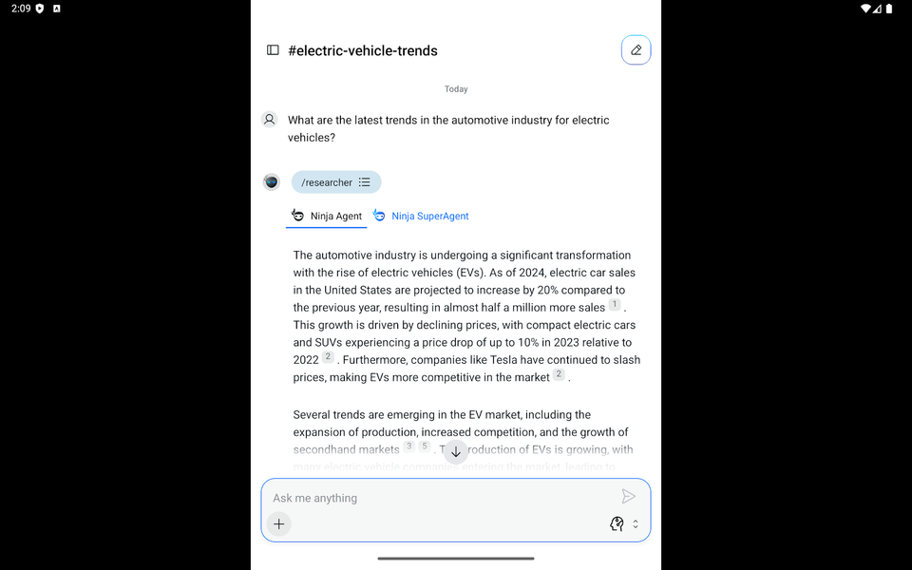Viewport: 912px width, 570px height.
Task: Jump to bottom with the down arrow button
Action: [x=456, y=452]
